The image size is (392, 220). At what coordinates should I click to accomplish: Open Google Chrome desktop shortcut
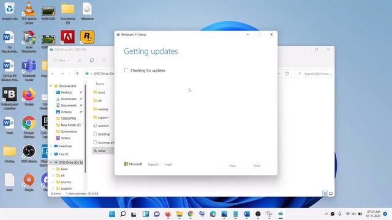click(x=29, y=127)
